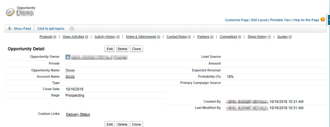Viewport: 330px width, 127px height.
Task: Click the Type field label
Action: [x=56, y=83]
